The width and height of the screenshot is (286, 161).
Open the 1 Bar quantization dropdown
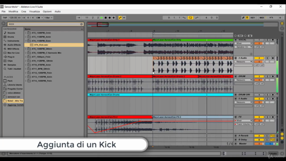coord(48,18)
